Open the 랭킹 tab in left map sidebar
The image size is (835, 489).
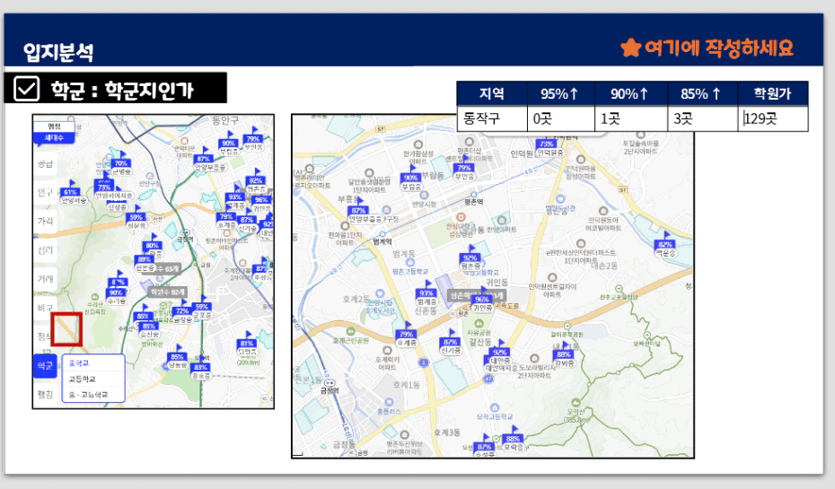coord(45,394)
